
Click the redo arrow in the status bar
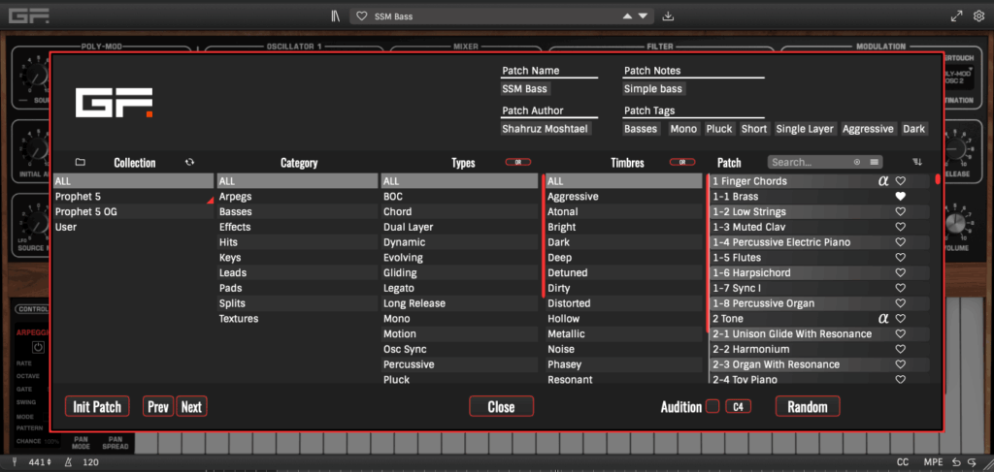[972, 462]
